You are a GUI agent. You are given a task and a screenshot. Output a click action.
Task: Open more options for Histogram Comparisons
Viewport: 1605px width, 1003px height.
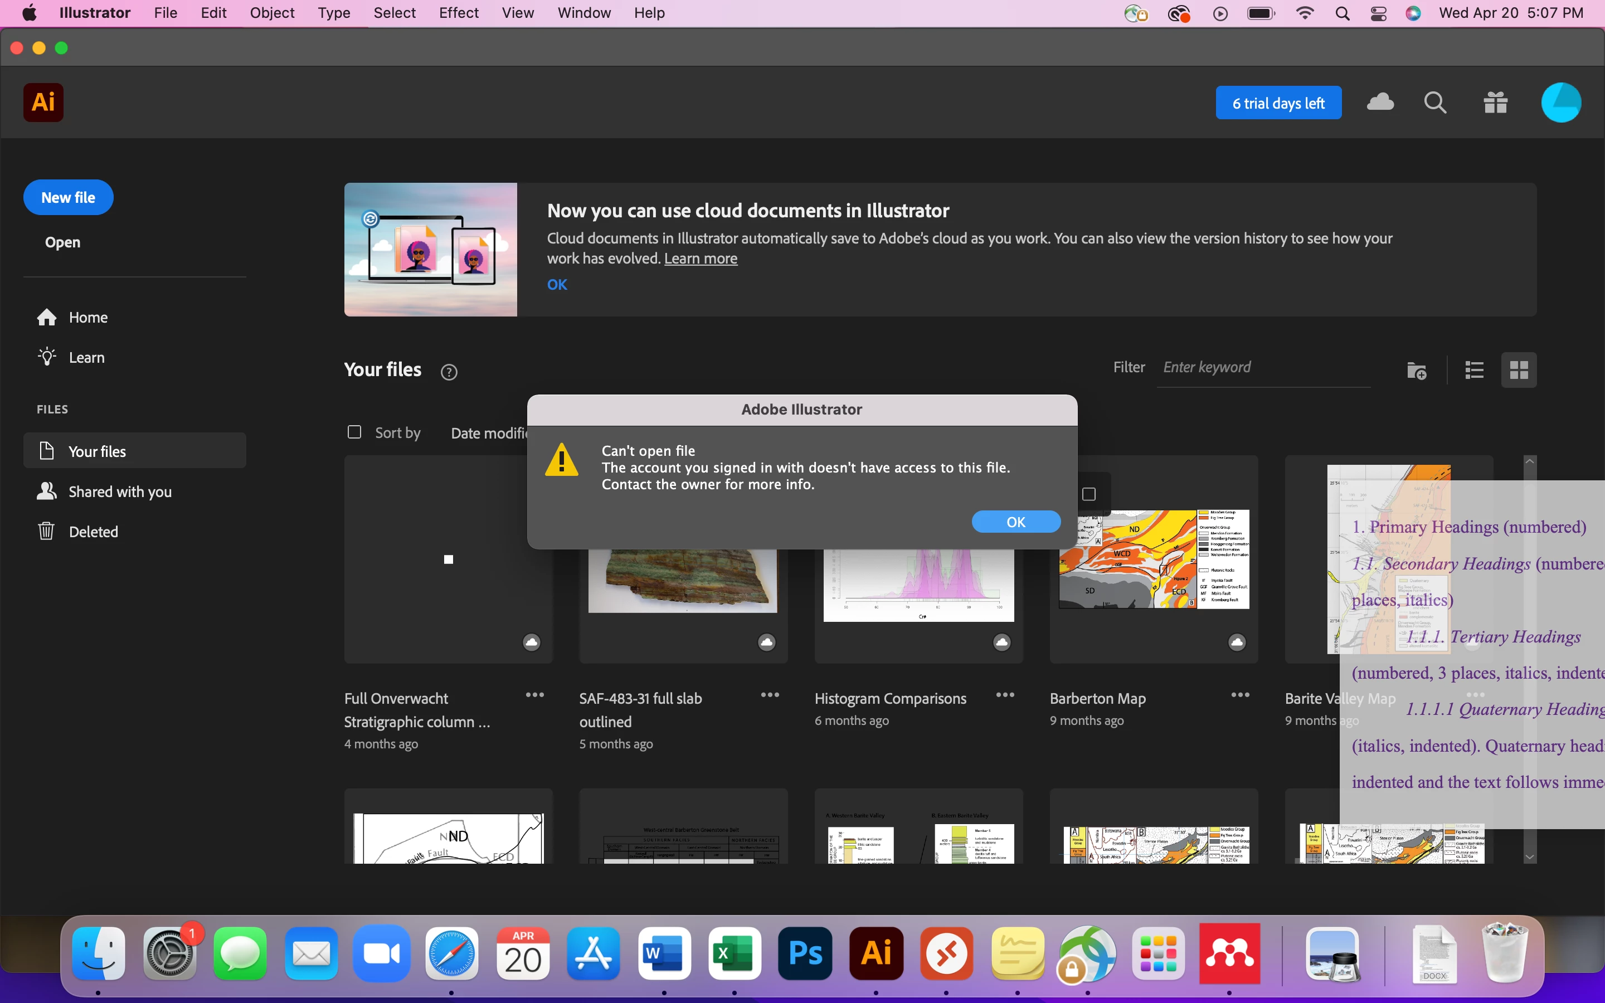coord(1005,694)
